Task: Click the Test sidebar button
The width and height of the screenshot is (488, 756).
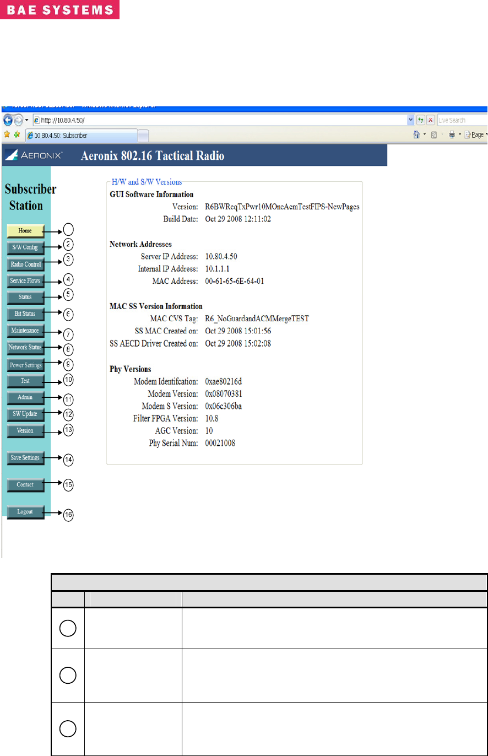Action: (x=25, y=381)
